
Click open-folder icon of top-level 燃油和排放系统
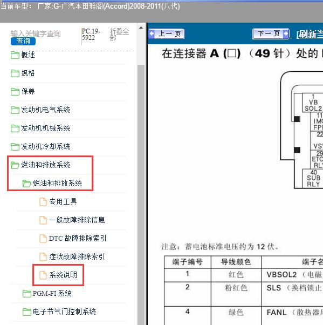(15, 165)
